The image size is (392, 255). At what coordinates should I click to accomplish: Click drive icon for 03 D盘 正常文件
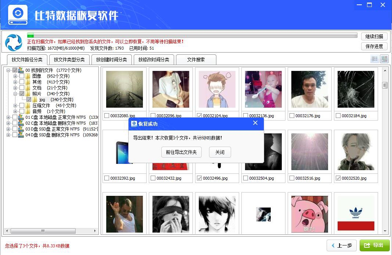[x=21, y=129]
